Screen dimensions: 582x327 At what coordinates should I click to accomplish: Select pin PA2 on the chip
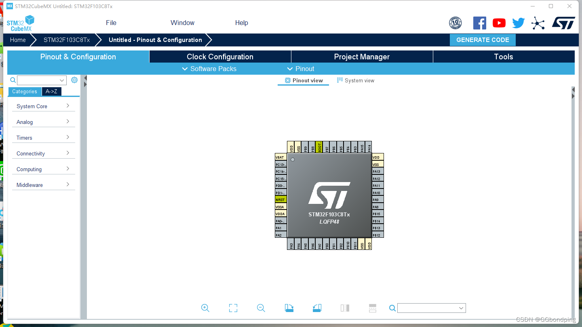pyautogui.click(x=280, y=235)
